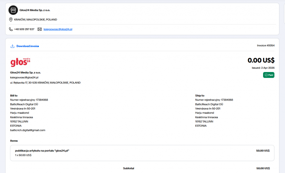Click Harju maakond under Bill to
This screenshot has height=173, width=285.
[19, 113]
